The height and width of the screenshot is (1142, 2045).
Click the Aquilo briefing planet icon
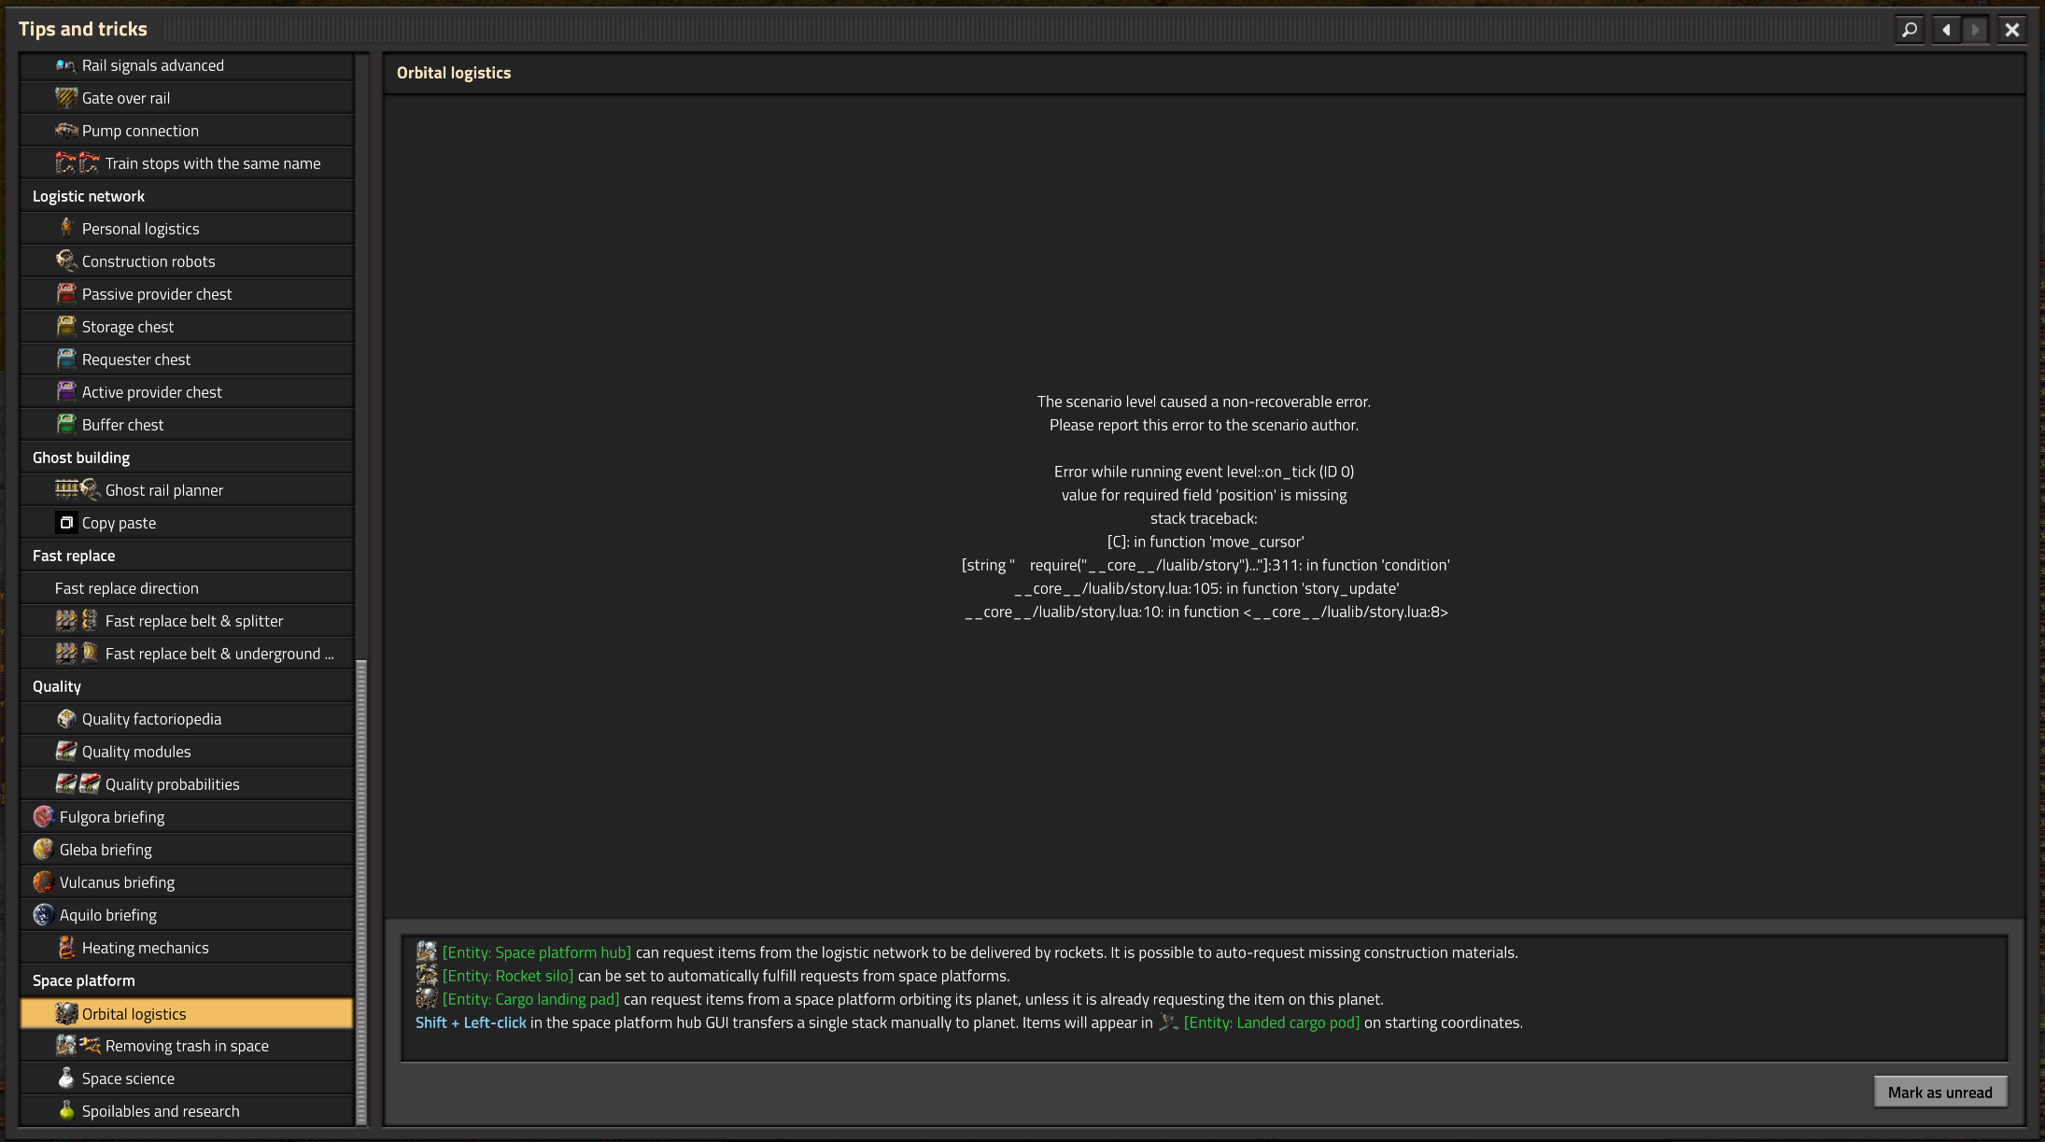click(x=43, y=915)
